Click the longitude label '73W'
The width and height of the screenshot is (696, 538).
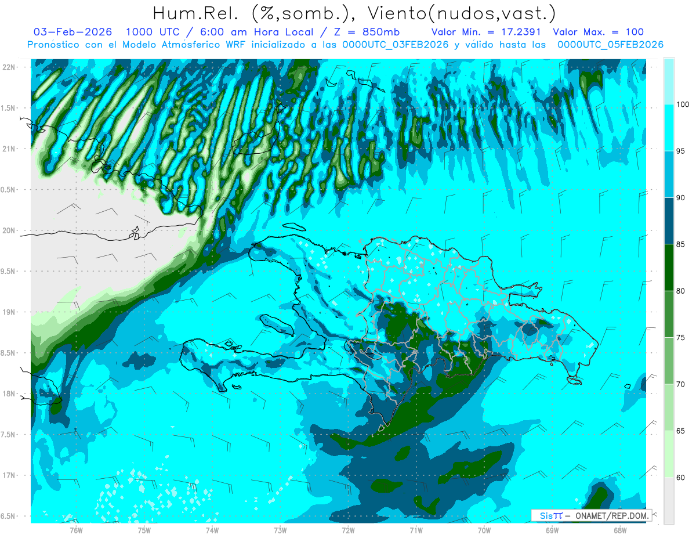coord(280,530)
